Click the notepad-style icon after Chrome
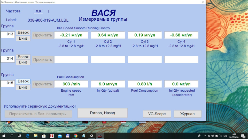 tap(83, 136)
